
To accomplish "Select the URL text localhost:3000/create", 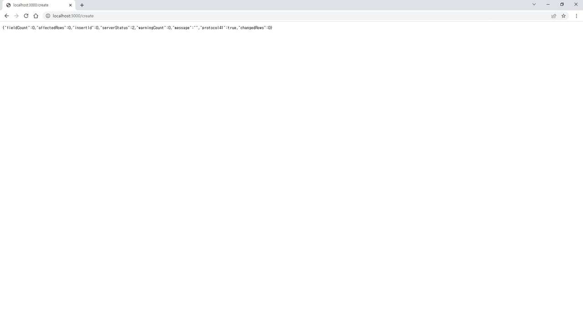I will click(x=73, y=15).
